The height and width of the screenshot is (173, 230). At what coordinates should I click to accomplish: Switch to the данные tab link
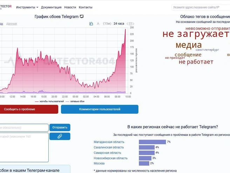[x=12, y=24]
